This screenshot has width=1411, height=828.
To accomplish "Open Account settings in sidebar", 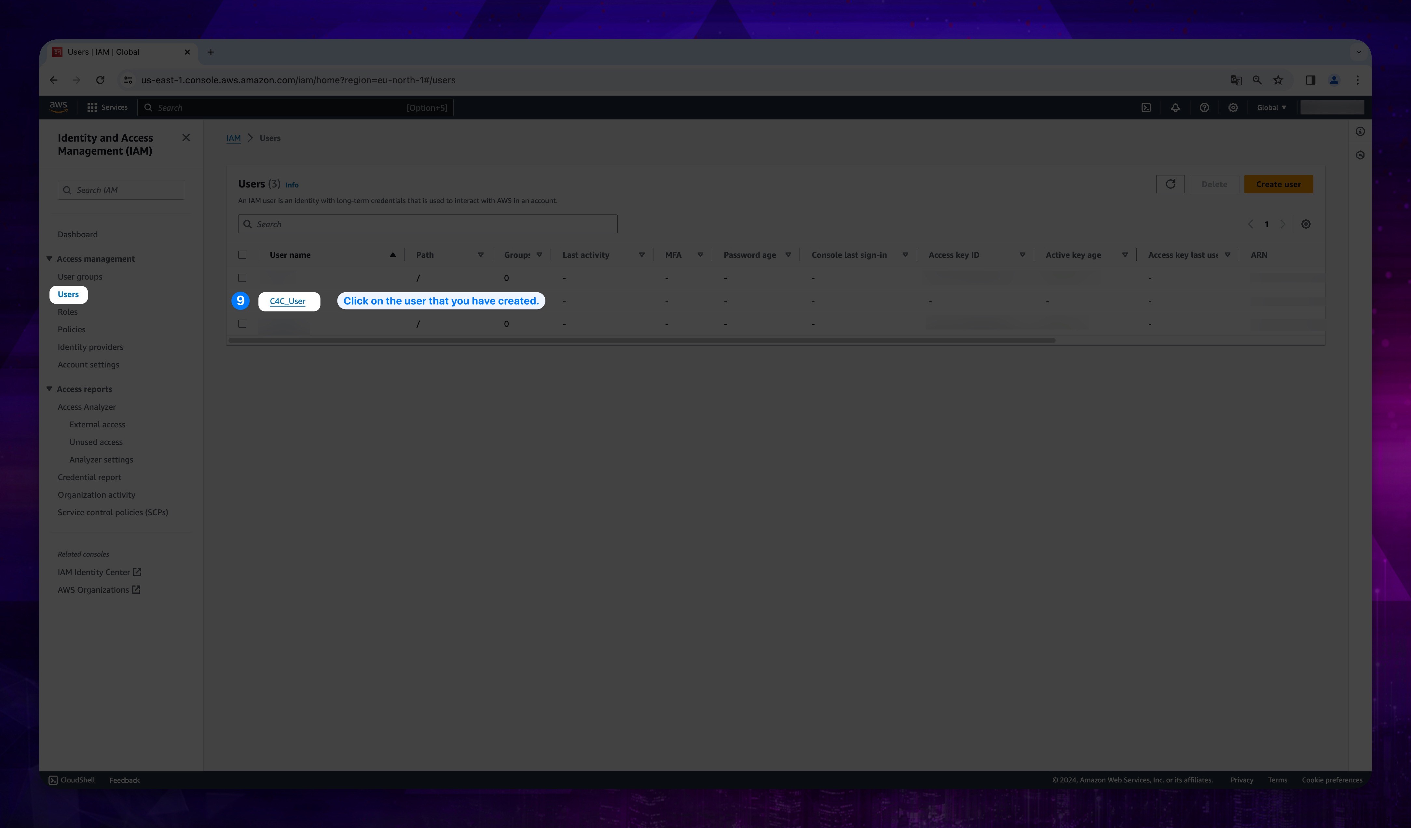I will 88,365.
